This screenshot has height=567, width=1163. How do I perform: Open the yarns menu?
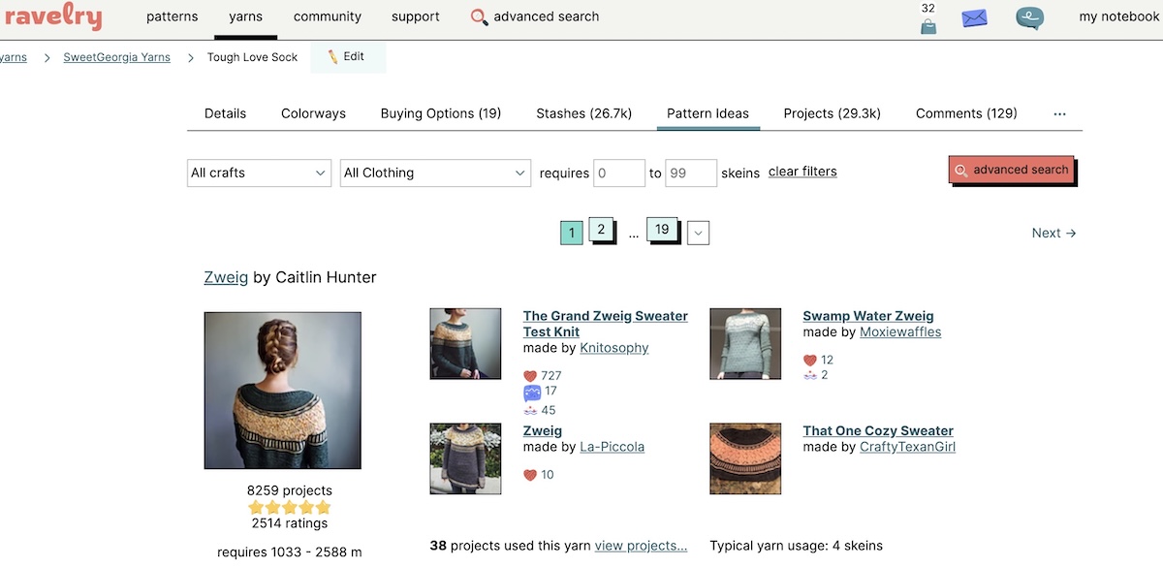[246, 16]
